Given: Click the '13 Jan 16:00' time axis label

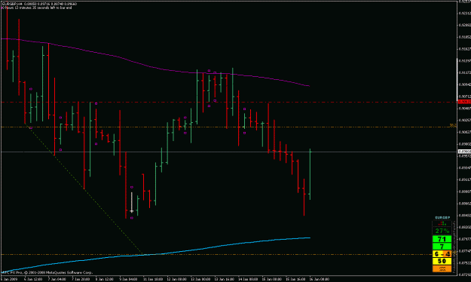Looking at the screenshot, I should pos(225,279).
